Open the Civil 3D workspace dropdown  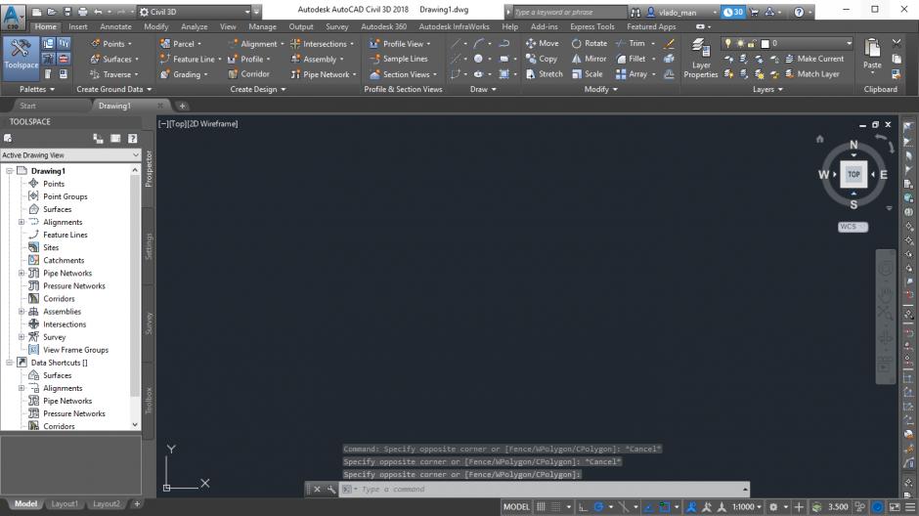(196, 12)
